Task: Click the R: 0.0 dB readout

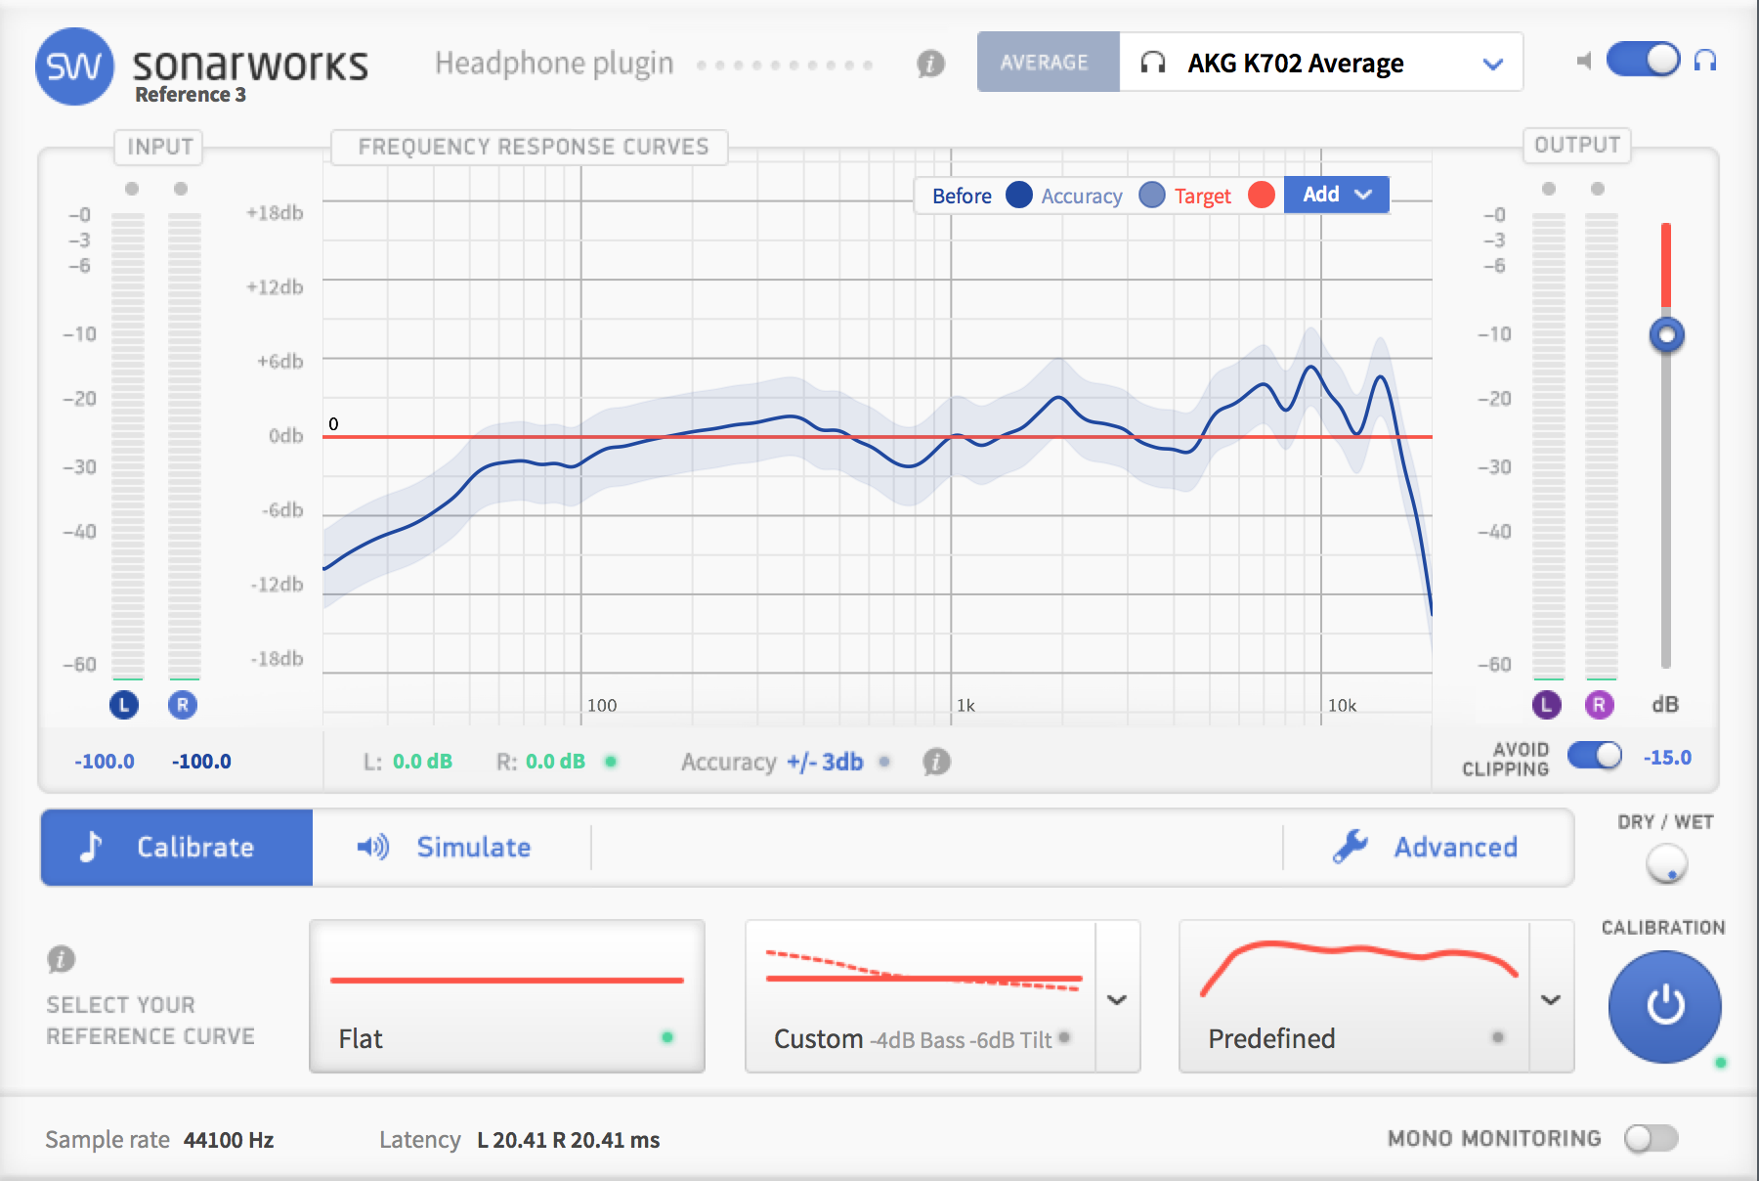Action: [540, 762]
